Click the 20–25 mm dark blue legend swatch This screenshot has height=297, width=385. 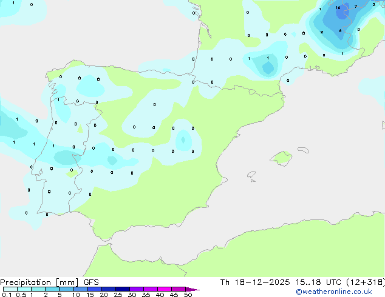click(x=108, y=289)
